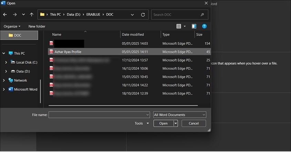Expand the Microsoft Word tree node
This screenshot has width=291, height=152.
(x=4, y=89)
